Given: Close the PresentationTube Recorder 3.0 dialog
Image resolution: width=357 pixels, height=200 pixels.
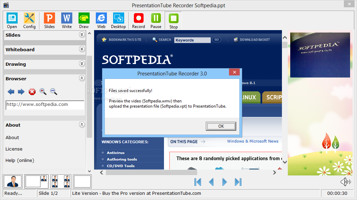Looking at the screenshot, I should (x=234, y=72).
